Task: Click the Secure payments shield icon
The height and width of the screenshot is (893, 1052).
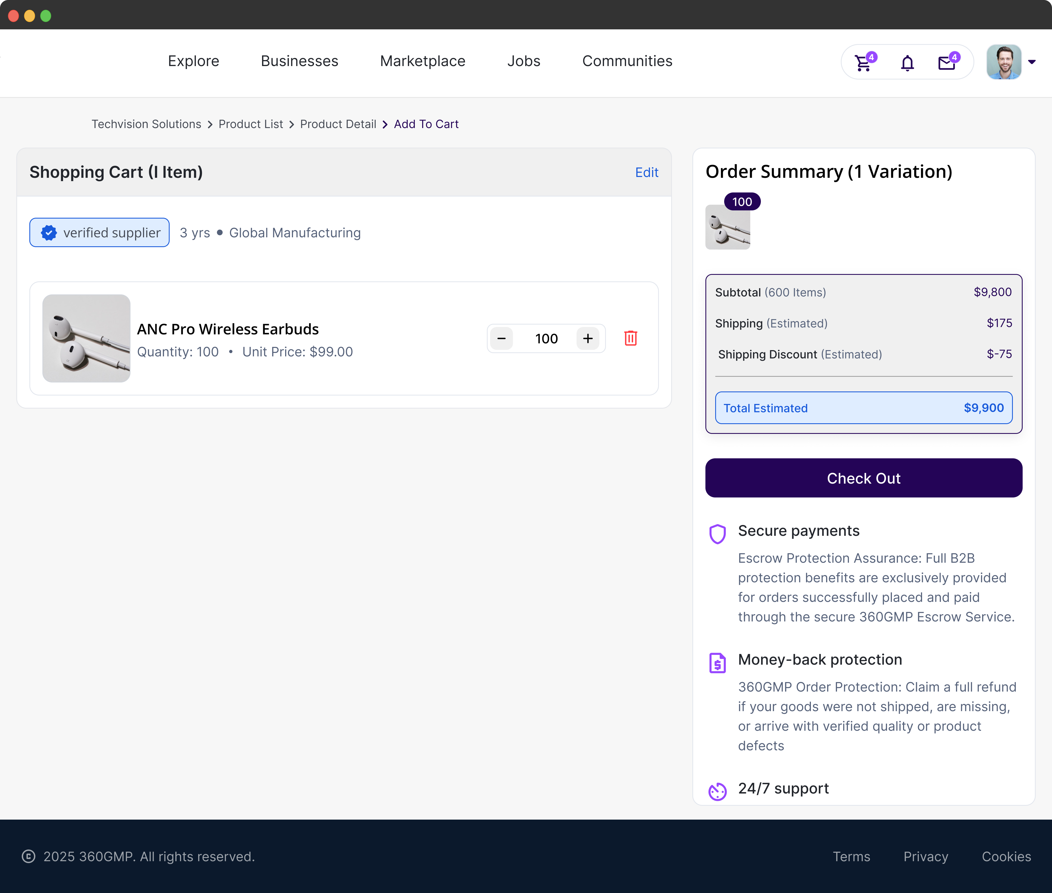Action: [717, 534]
